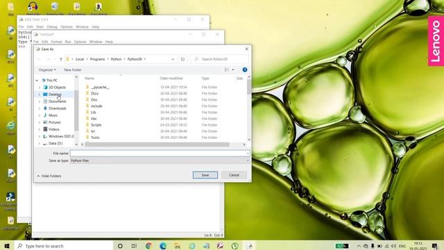444x250 pixels.
Task: Click the change view icon
Action: tap(227, 69)
